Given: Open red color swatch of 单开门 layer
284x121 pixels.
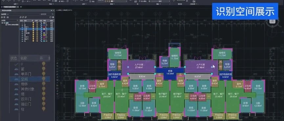Looking at the screenshot, I should click(x=44, y=27).
